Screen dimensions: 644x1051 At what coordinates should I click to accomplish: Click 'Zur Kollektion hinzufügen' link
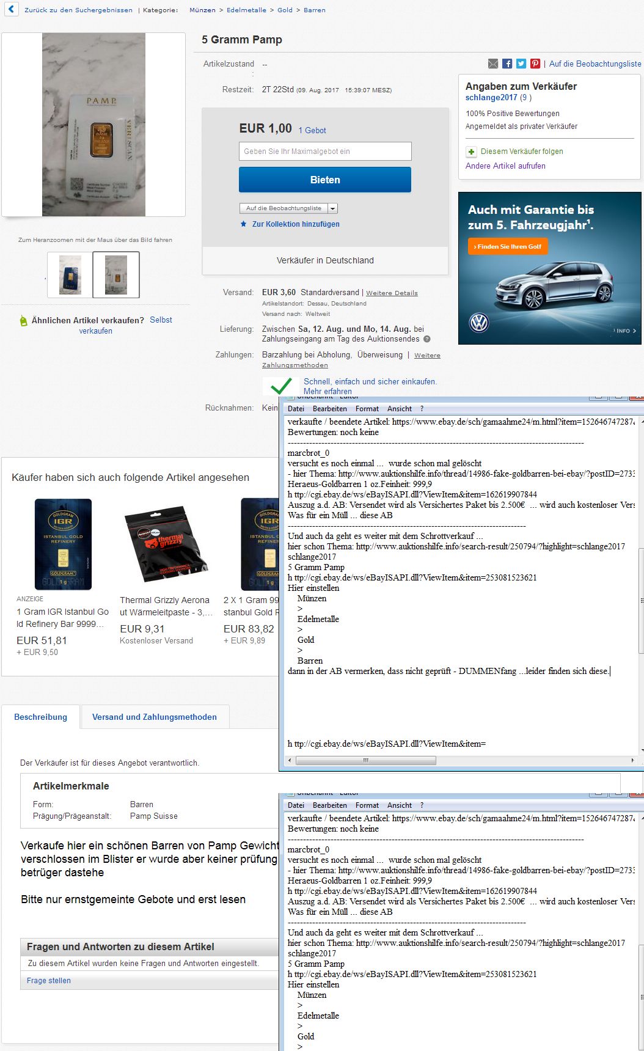(296, 224)
